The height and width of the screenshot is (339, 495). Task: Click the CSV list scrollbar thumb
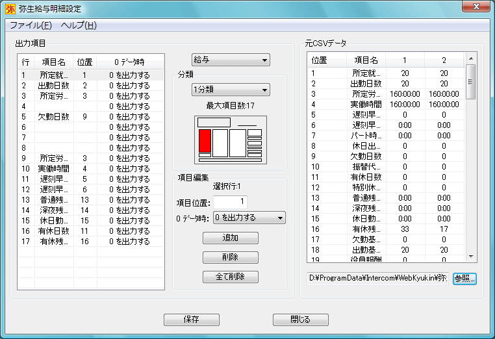pyautogui.click(x=471, y=82)
